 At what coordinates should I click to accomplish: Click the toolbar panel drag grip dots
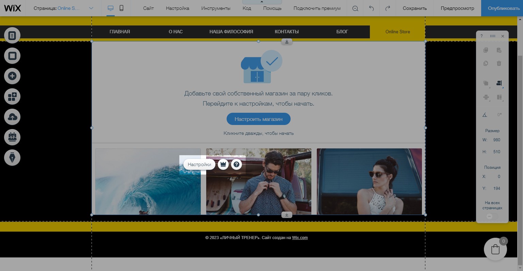tap(492, 36)
